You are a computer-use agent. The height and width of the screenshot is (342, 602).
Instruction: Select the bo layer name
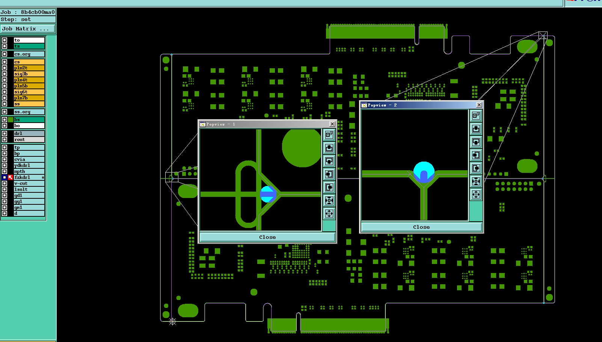click(x=29, y=126)
